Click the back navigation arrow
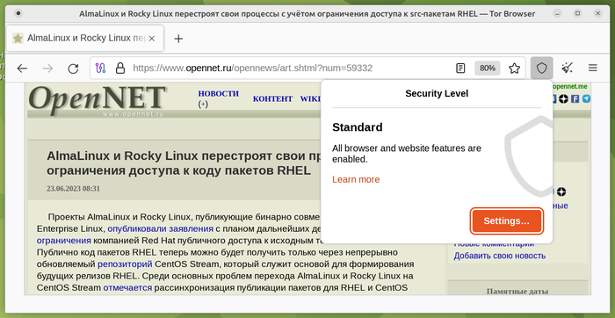 click(x=22, y=69)
